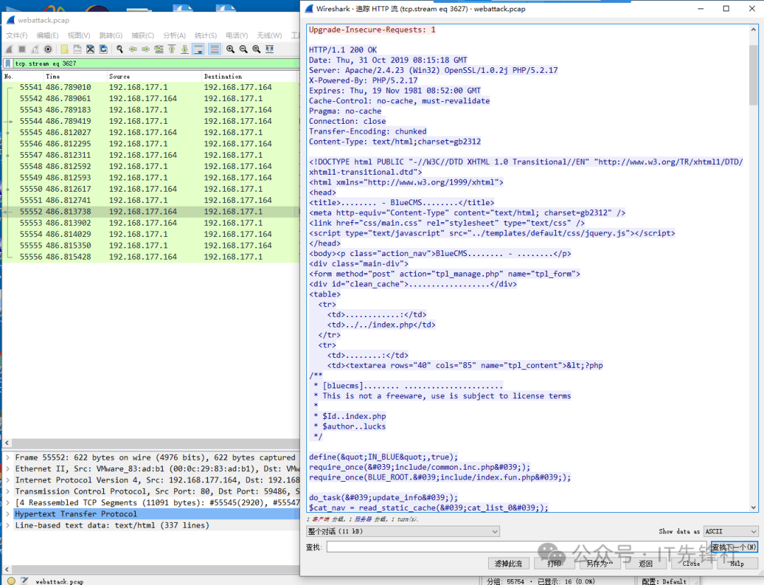Click the 滤掉此流 button

[x=509, y=564]
